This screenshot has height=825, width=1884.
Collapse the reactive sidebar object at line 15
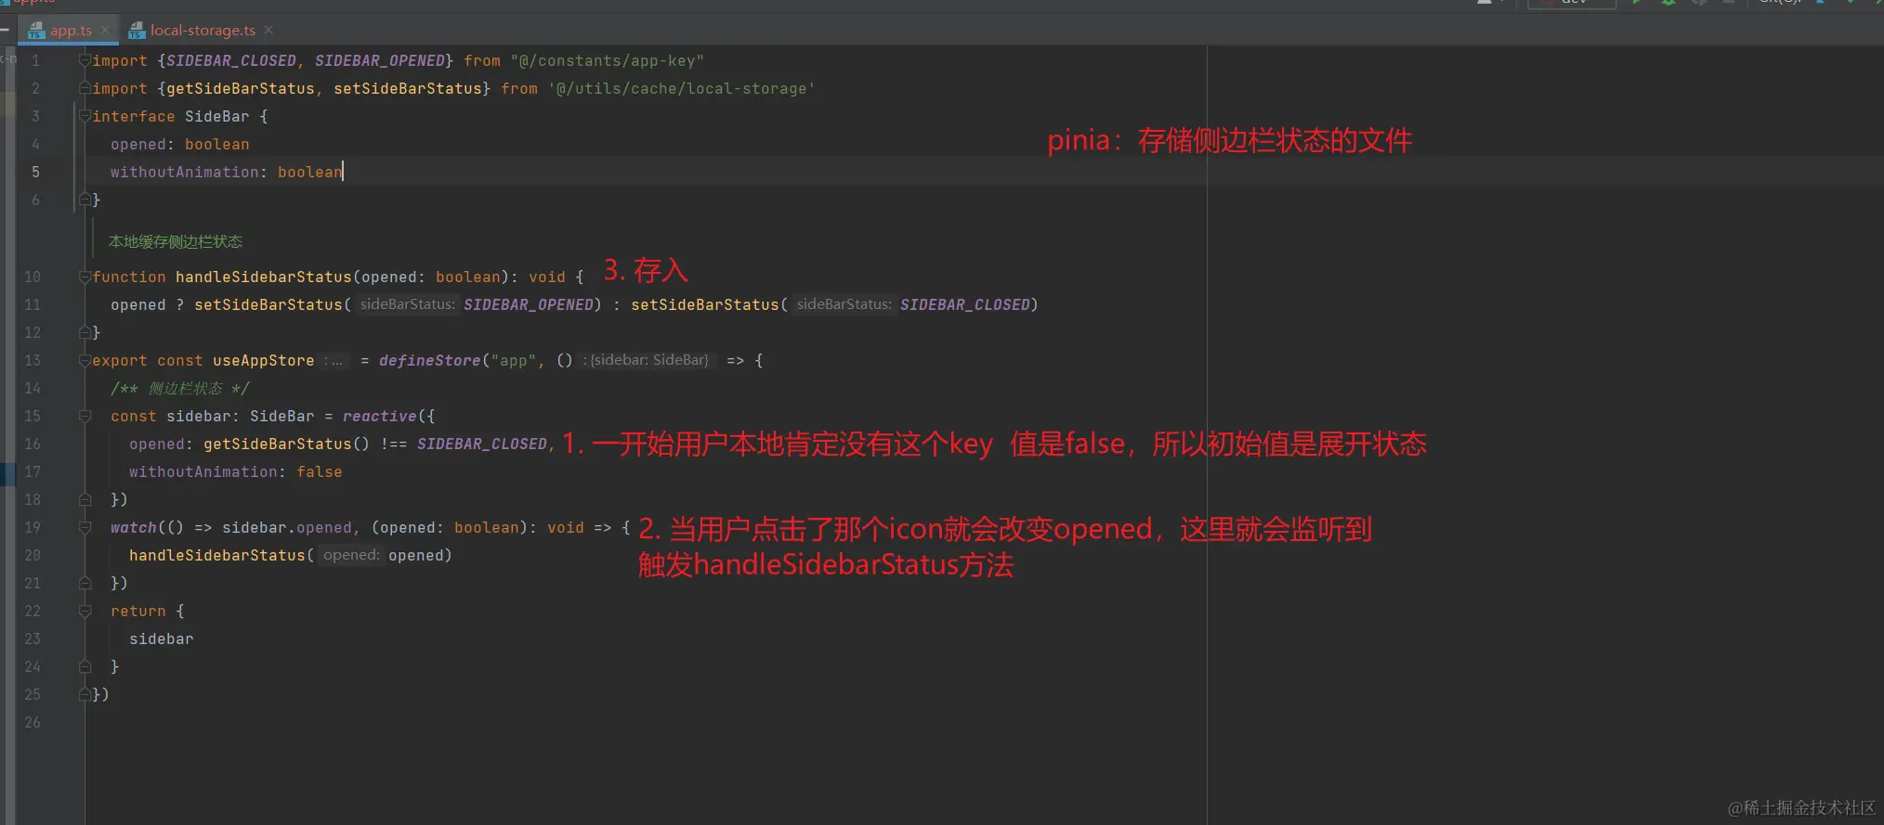(85, 416)
